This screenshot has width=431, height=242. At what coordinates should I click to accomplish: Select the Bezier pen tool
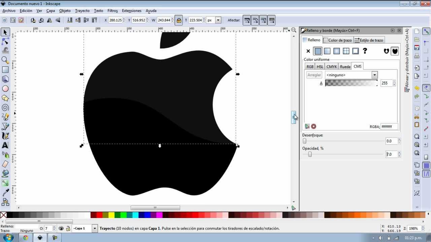click(x=5, y=126)
